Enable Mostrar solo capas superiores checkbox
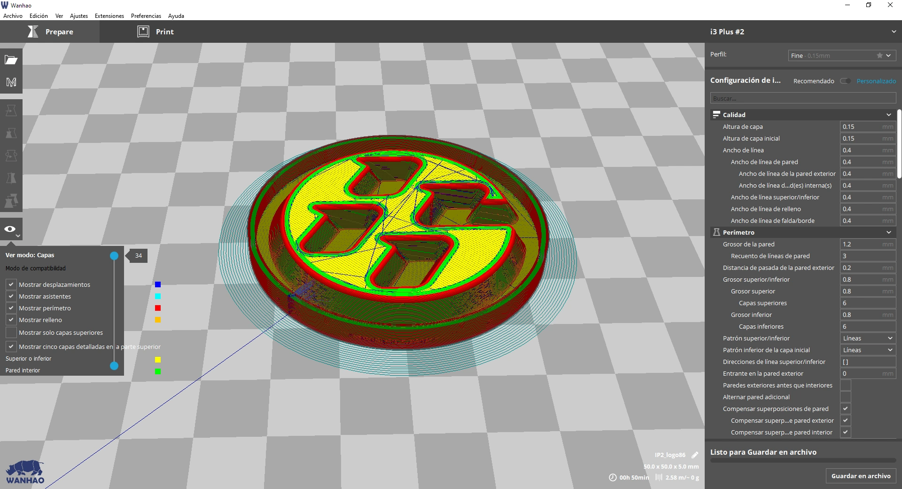 (x=11, y=332)
